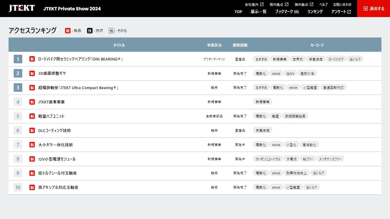Click the red 製 legend icon for 製品

coord(68,31)
